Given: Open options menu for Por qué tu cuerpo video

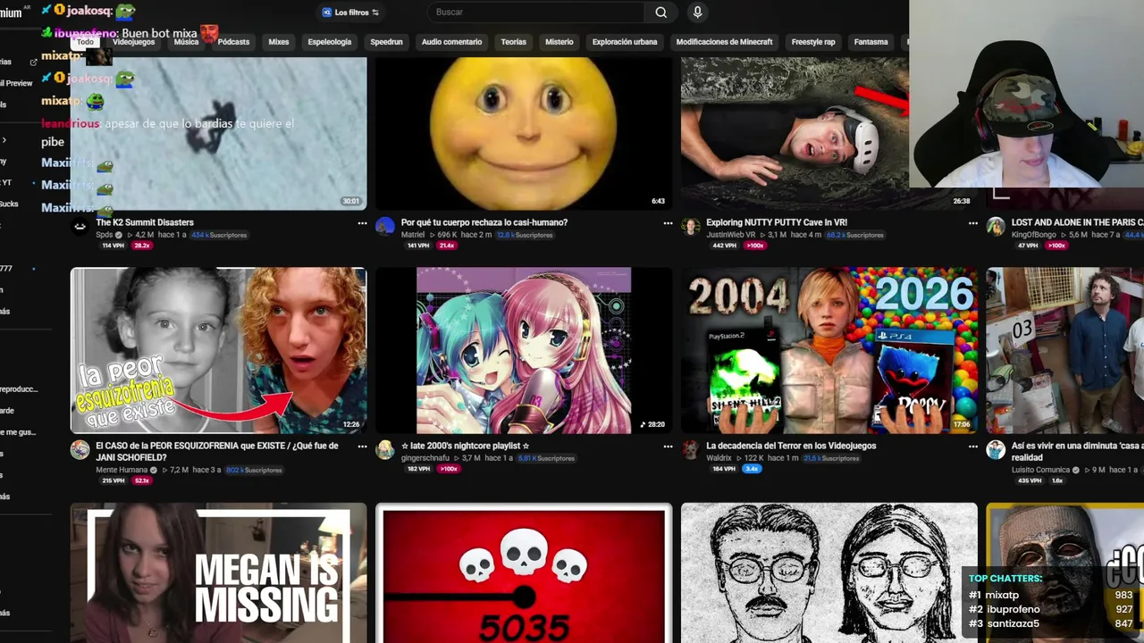Looking at the screenshot, I should coord(668,223).
